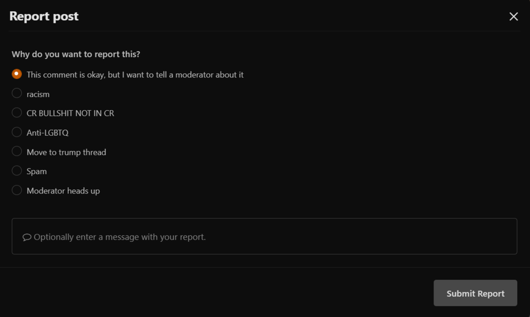
Task: Close the Report post dialog
Action: coord(513,16)
